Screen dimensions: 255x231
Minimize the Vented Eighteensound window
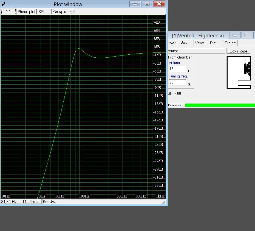[x=235, y=35]
